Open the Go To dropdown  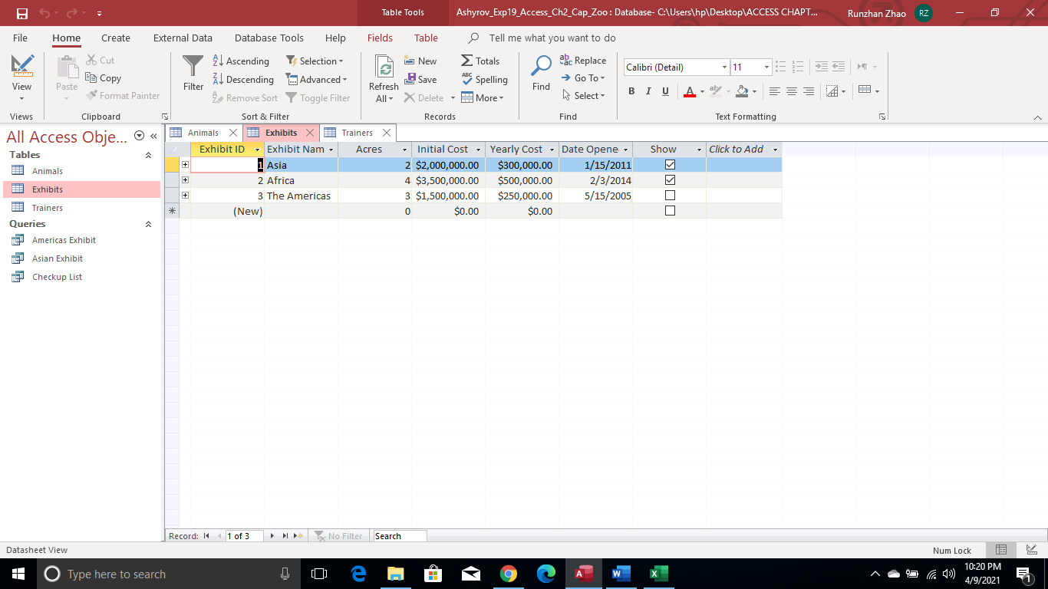(584, 77)
